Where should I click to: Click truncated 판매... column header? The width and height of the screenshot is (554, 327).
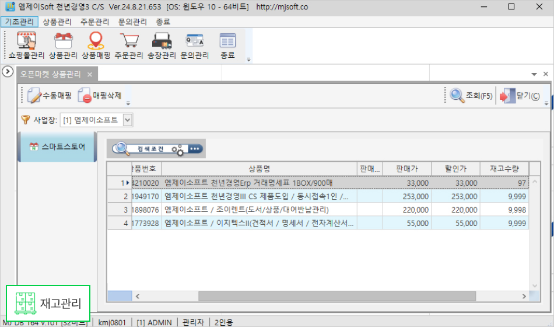[370, 169]
